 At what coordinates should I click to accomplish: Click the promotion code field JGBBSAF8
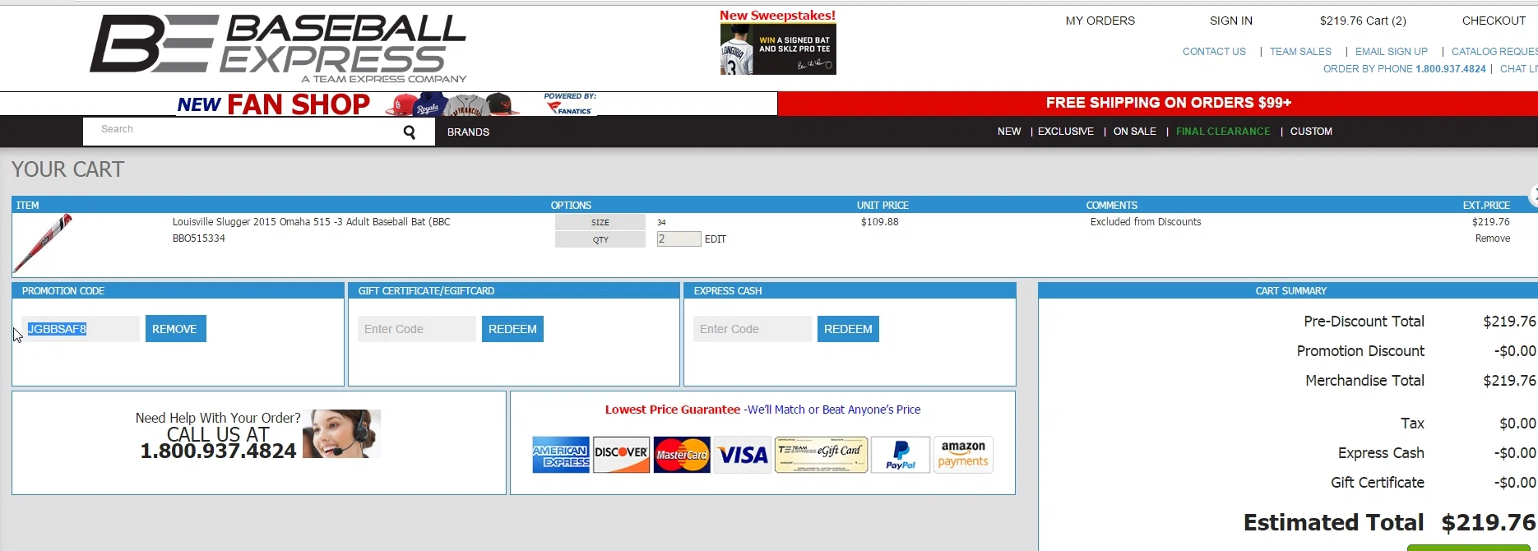(81, 329)
